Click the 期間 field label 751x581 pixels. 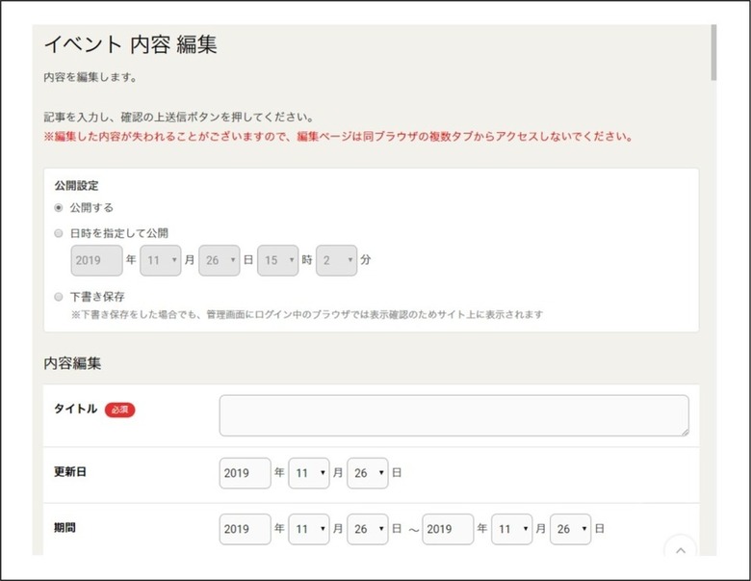pos(65,528)
